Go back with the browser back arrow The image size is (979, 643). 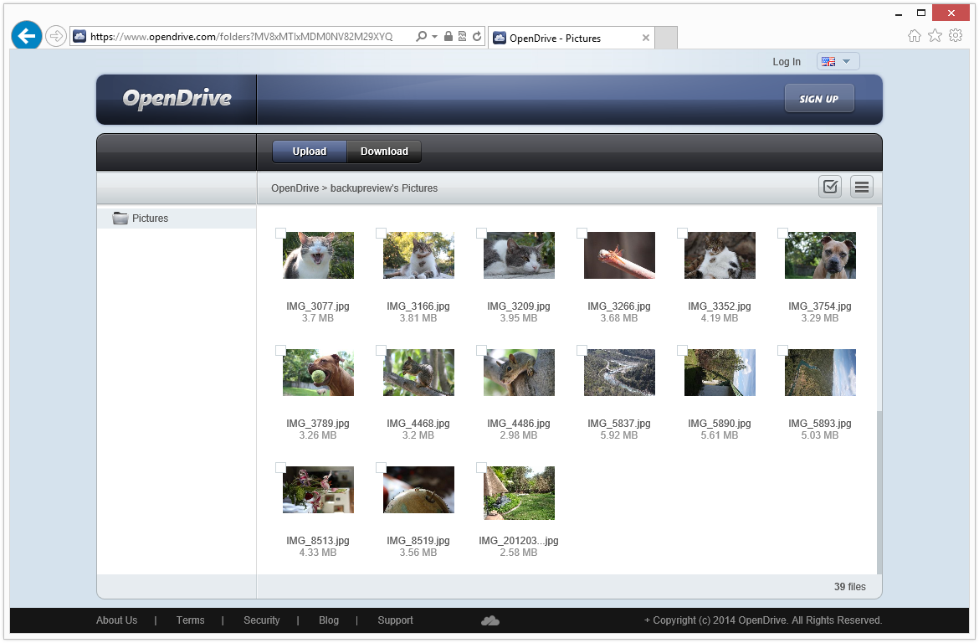26,36
